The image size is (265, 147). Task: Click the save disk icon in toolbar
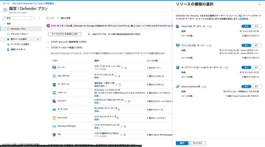point(48,18)
